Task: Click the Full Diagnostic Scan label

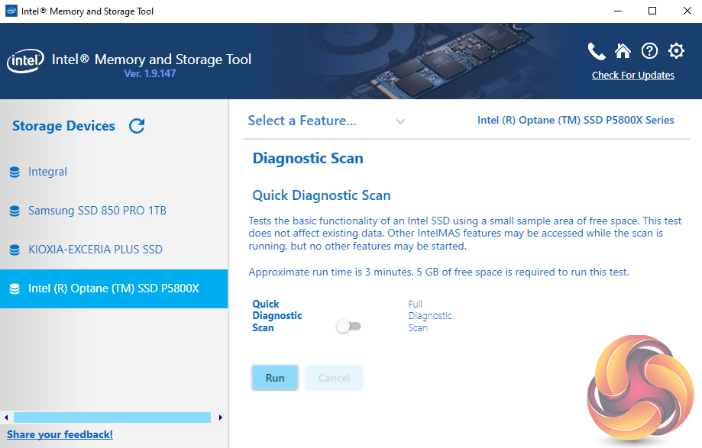Action: 430,316
